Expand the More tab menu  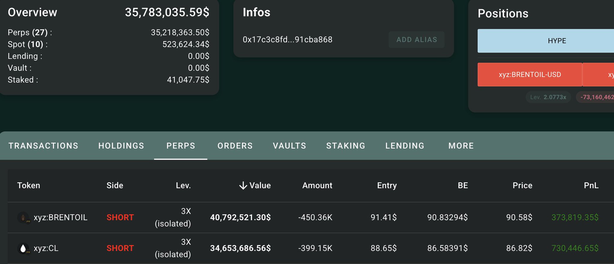click(x=461, y=146)
